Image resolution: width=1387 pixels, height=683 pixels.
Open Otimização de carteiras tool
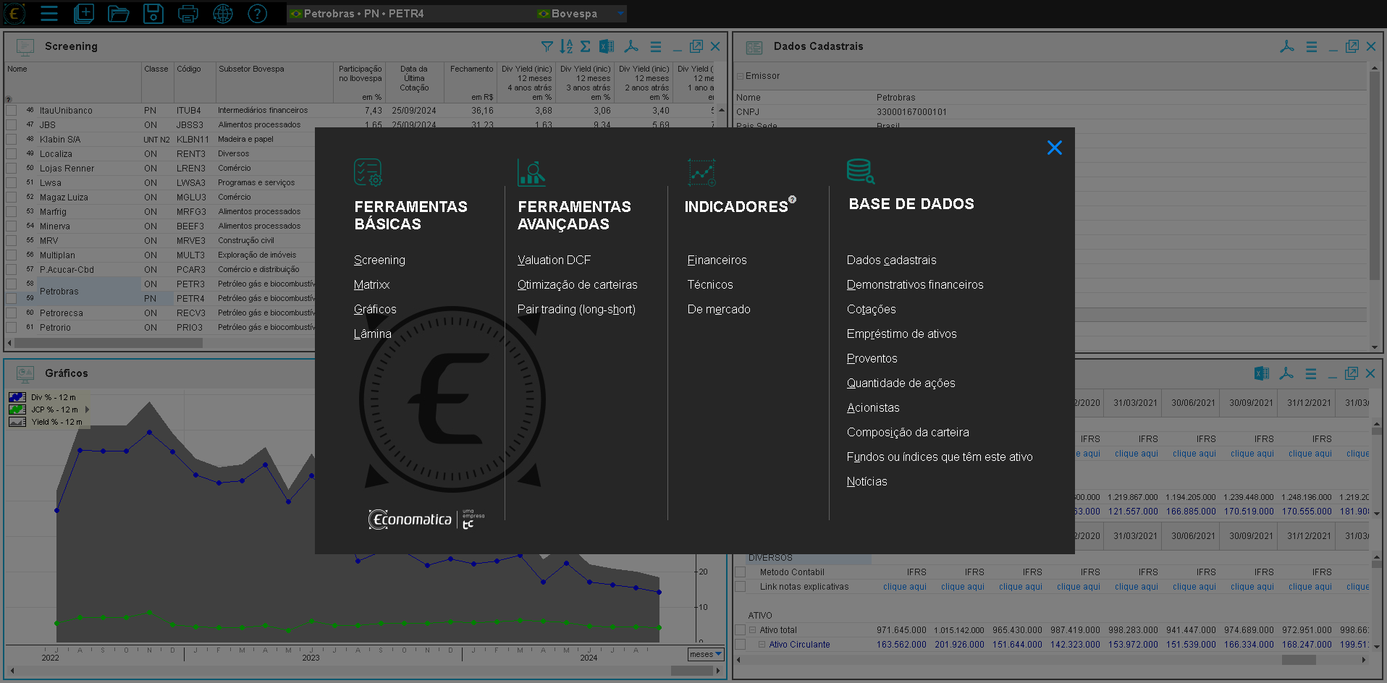point(577,285)
